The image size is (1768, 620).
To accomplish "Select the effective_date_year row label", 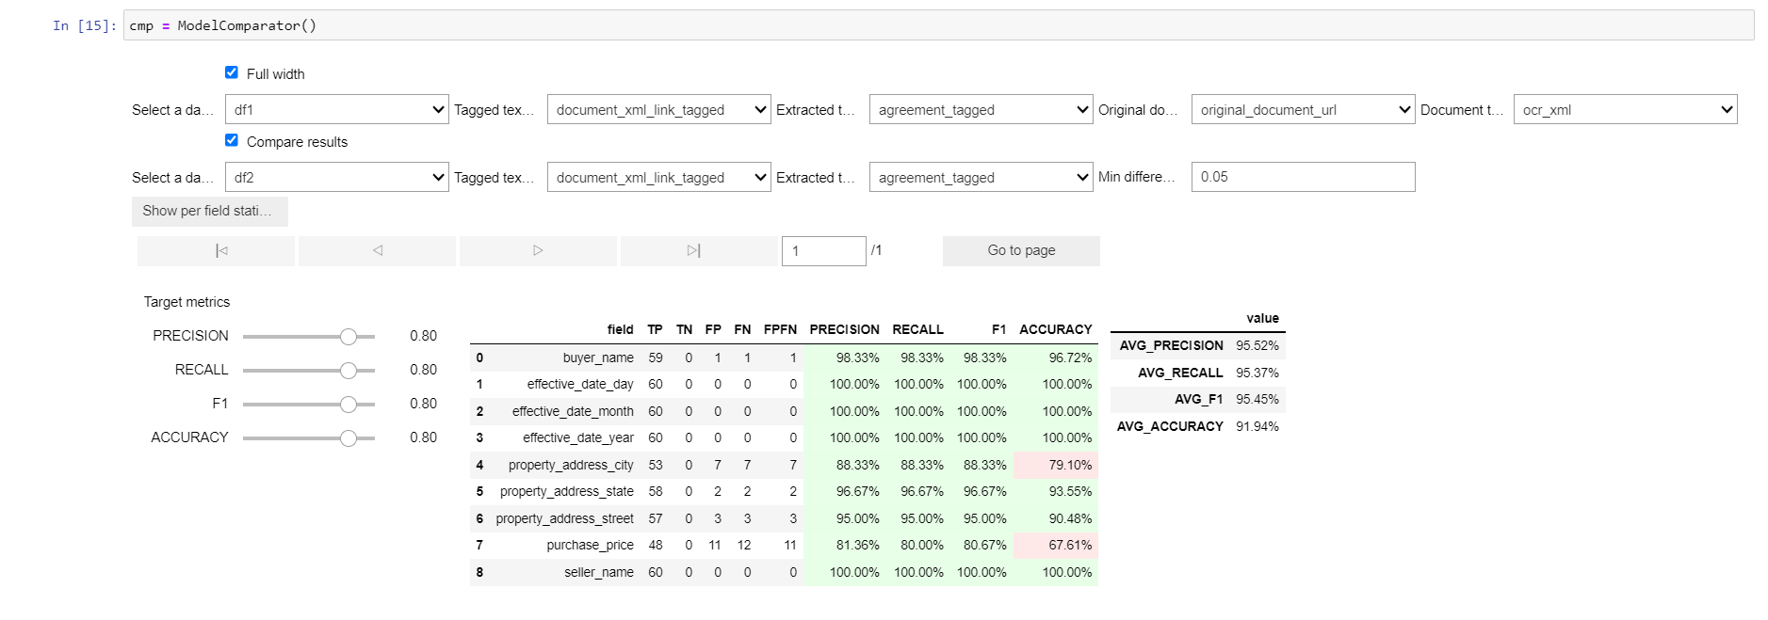I will pos(578,437).
